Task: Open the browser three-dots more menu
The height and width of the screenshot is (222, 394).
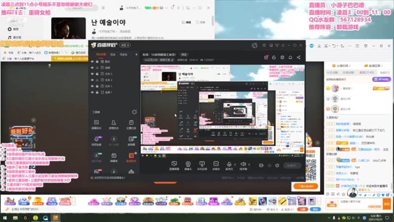Action: (x=350, y=46)
